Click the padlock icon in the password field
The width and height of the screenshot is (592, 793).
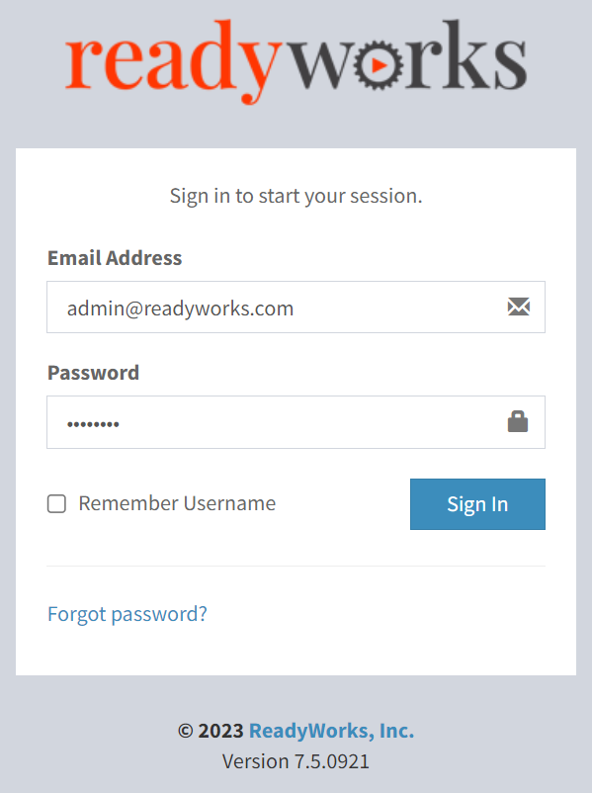(x=518, y=421)
